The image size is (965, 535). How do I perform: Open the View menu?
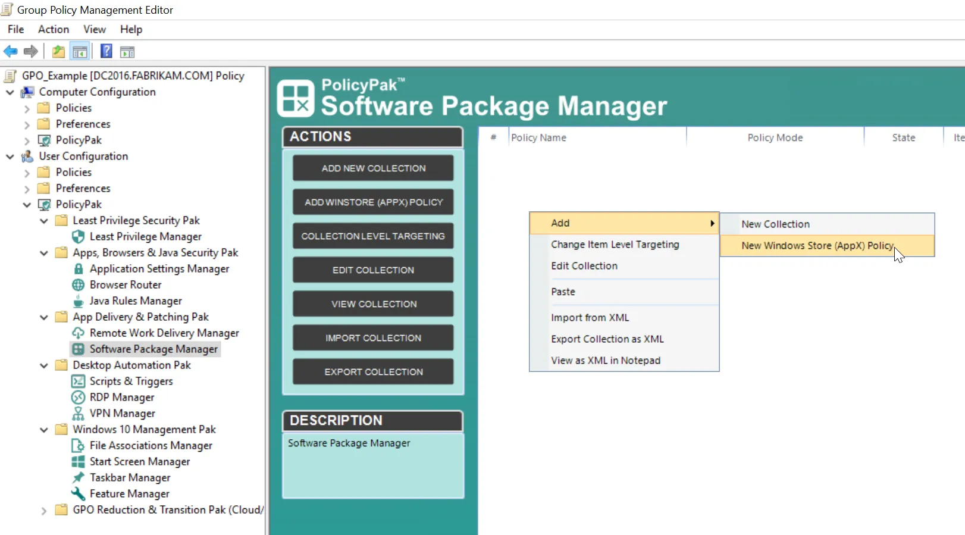pos(95,29)
